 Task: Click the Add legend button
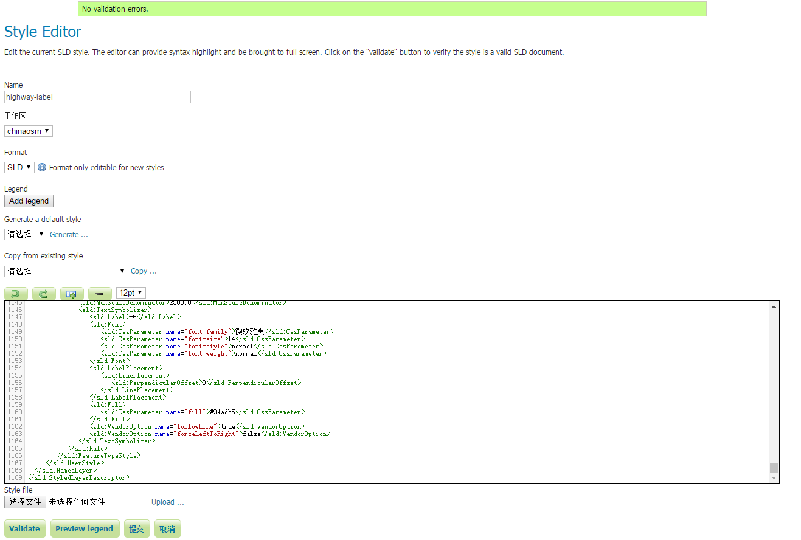[x=29, y=201]
